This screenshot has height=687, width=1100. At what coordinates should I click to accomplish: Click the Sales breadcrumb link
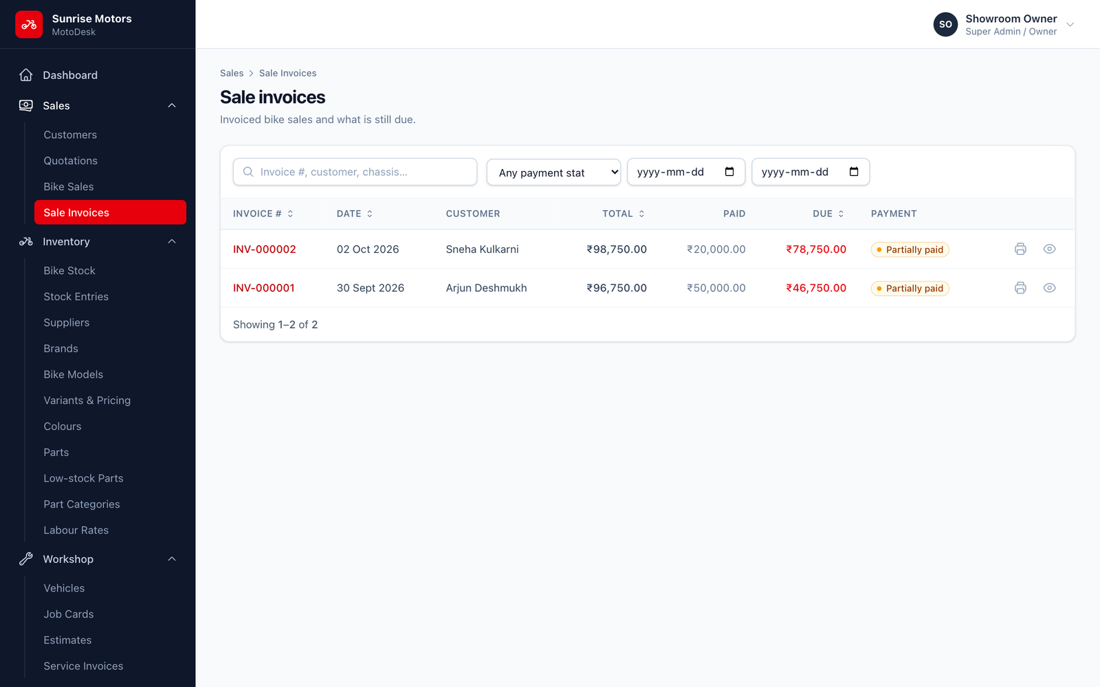(x=232, y=73)
